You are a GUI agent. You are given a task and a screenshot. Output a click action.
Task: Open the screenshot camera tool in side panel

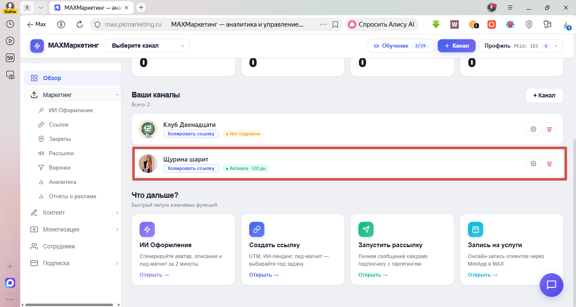tap(10, 75)
